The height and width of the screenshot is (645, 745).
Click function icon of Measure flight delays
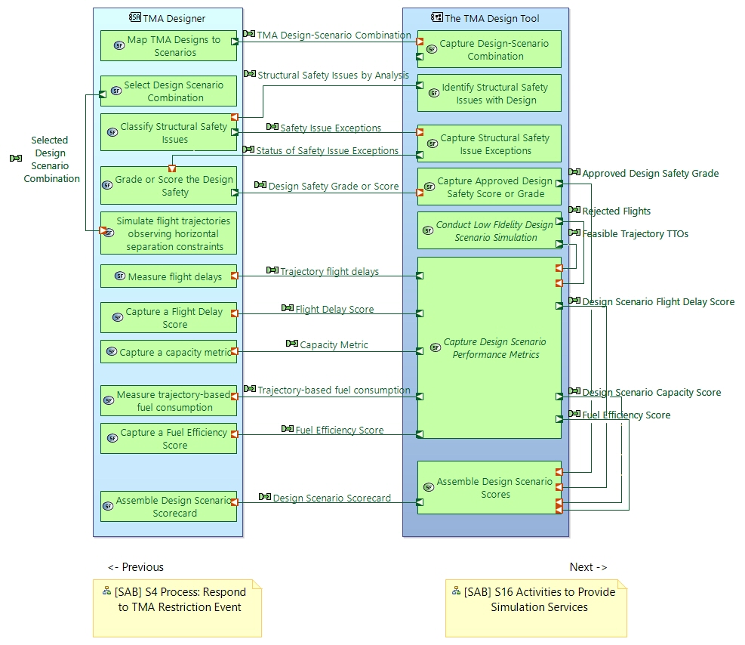[120, 276]
